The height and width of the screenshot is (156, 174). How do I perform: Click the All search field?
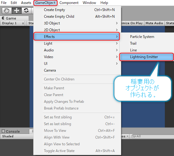coord(153,136)
